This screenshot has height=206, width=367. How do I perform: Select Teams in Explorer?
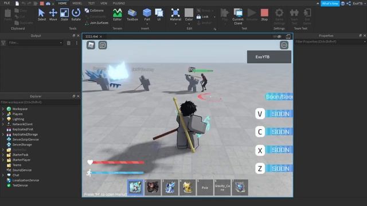(17, 165)
